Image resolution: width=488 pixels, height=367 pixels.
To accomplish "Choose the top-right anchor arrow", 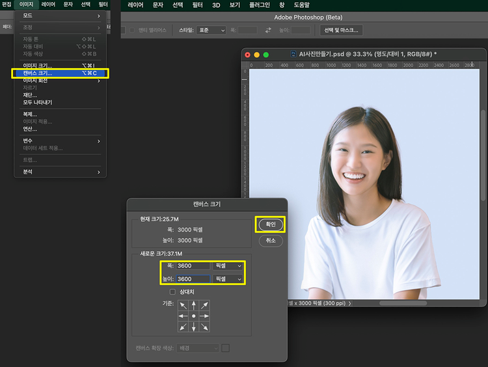I will point(204,305).
